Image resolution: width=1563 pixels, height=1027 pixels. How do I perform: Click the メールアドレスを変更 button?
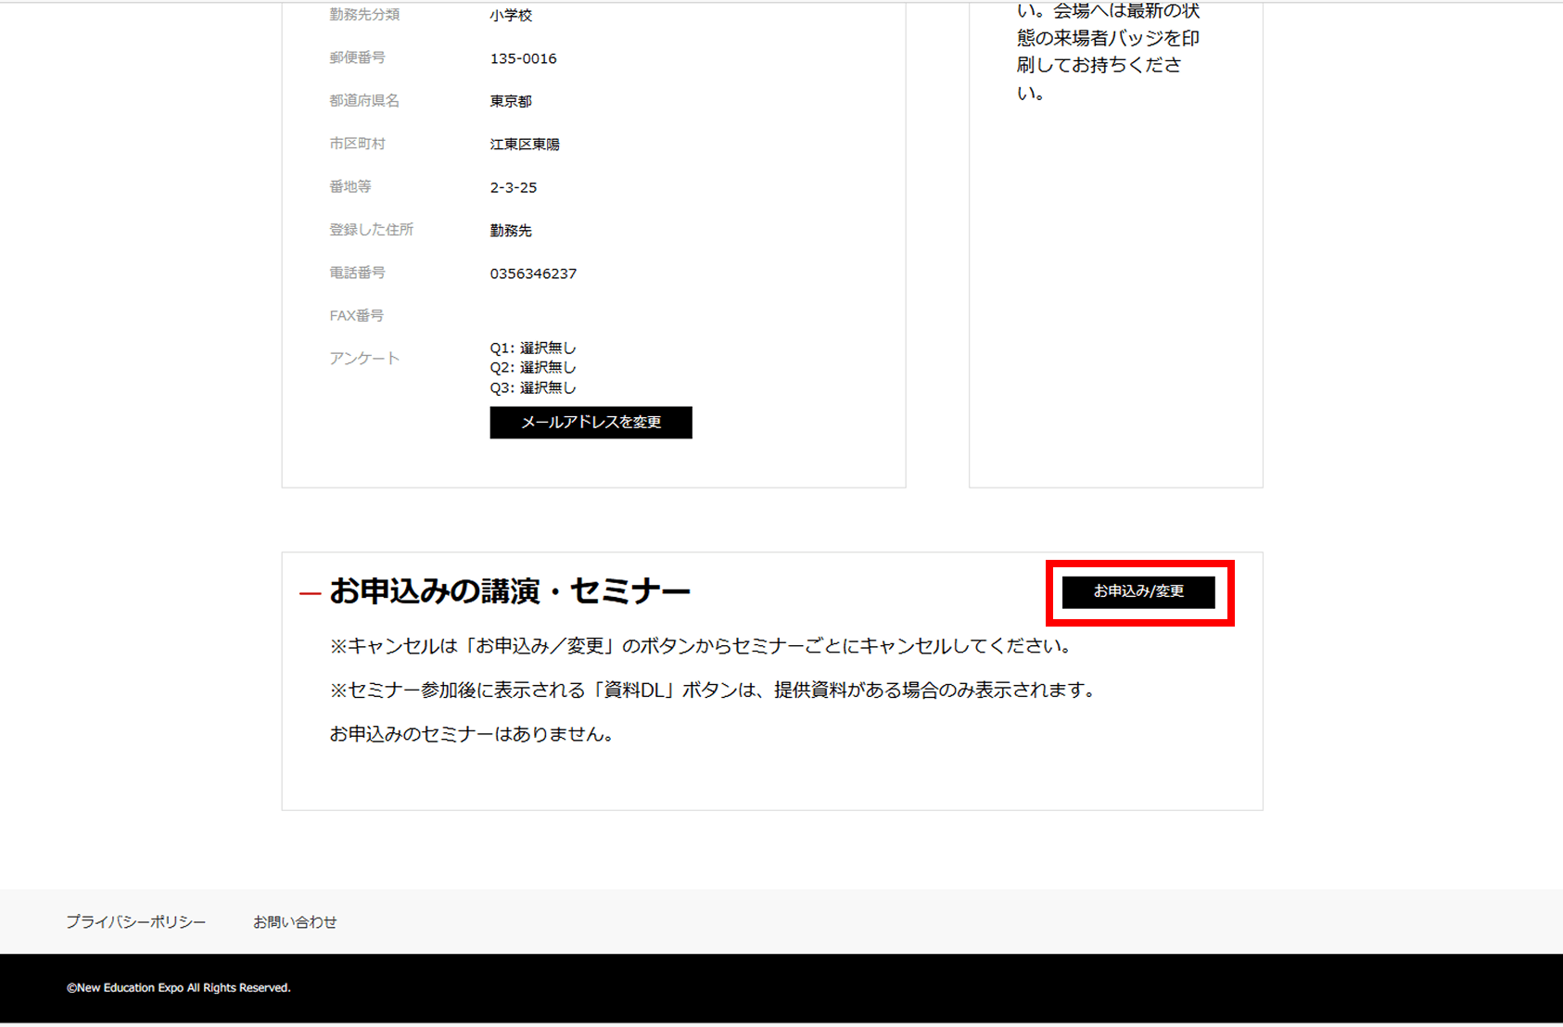pyautogui.click(x=591, y=423)
